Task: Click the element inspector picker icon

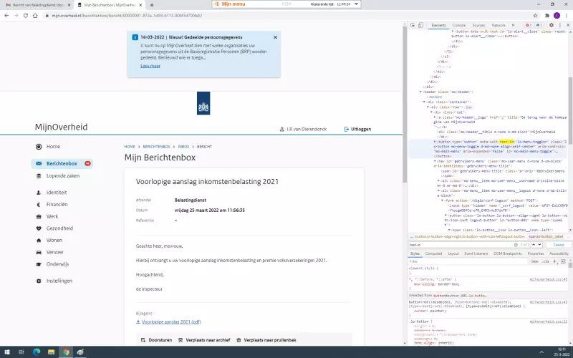Action: 413,25
